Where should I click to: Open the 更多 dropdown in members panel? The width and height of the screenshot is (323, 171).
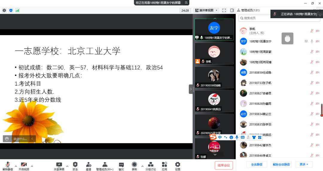tap(304, 164)
